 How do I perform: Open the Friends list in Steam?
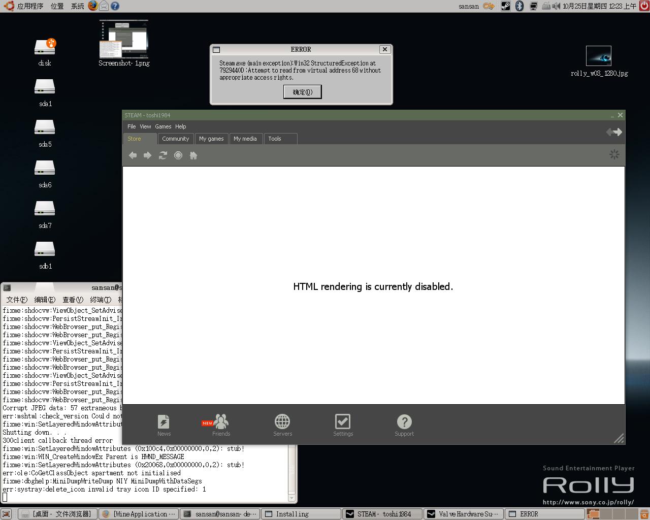coord(221,426)
